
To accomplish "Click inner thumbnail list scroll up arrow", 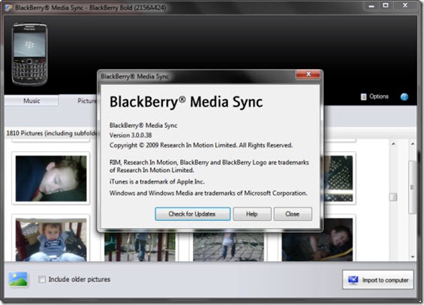I will point(393,143).
